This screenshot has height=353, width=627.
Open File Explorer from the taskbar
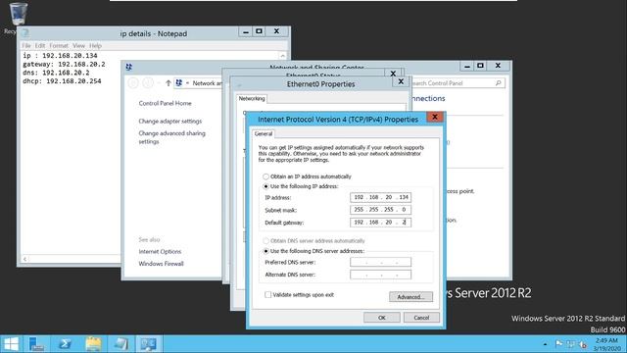tap(93, 344)
